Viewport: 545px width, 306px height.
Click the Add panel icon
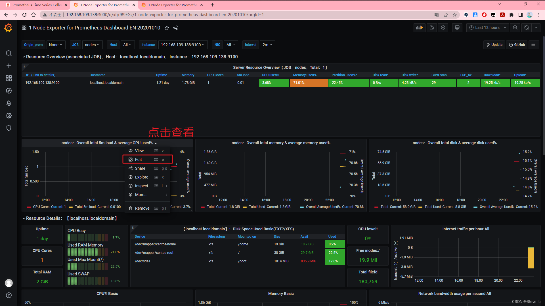click(420, 27)
